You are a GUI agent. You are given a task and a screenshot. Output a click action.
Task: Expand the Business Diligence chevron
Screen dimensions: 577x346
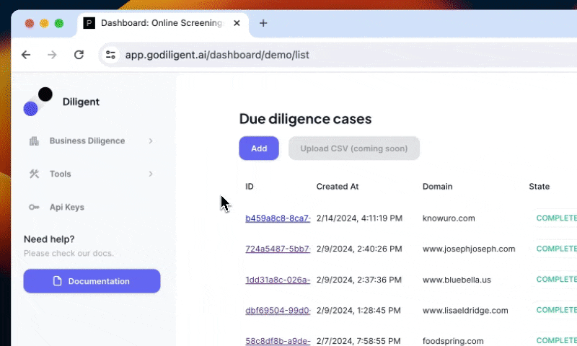[x=151, y=141]
